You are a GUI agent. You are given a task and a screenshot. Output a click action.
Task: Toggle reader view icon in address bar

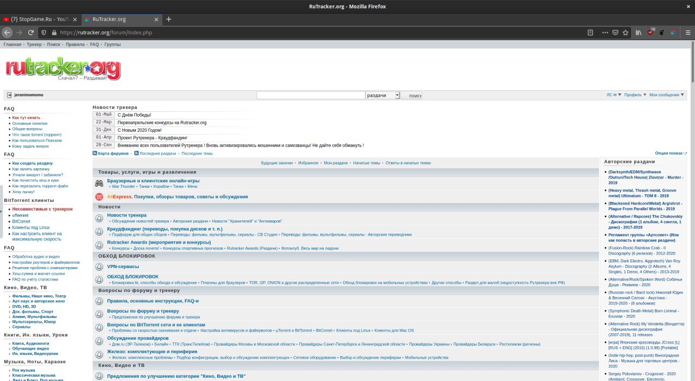[x=590, y=33]
